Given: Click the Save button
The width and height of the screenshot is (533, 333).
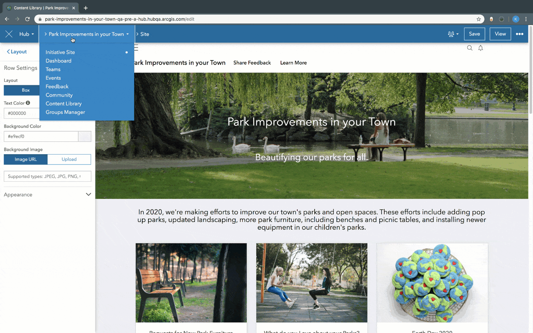Looking at the screenshot, I should click(475, 34).
